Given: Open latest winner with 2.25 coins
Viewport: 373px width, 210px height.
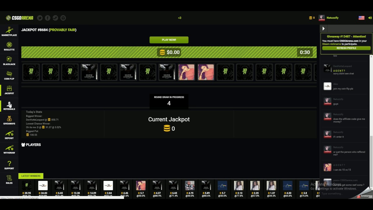Looking at the screenshot, I should (x=255, y=188).
